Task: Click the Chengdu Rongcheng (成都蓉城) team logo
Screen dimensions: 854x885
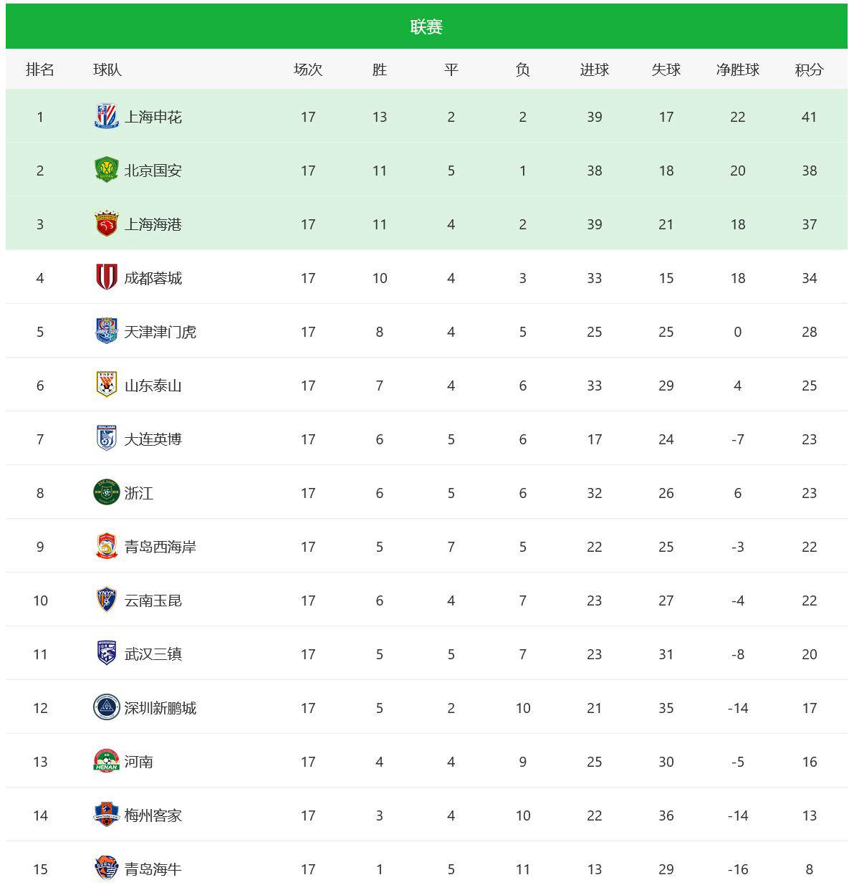Action: click(x=106, y=277)
